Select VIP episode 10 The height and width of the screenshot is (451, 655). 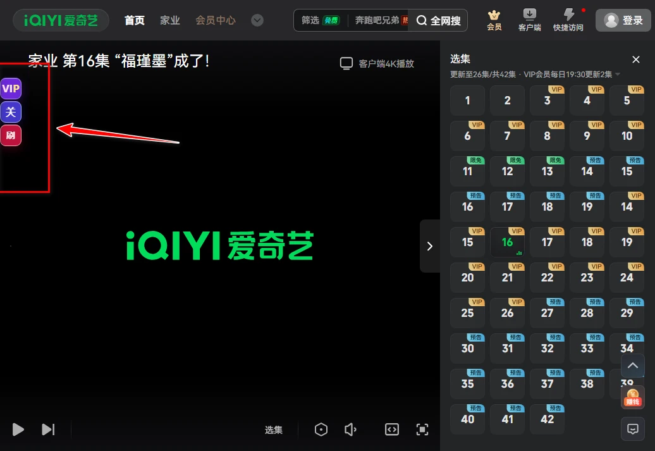tap(627, 136)
